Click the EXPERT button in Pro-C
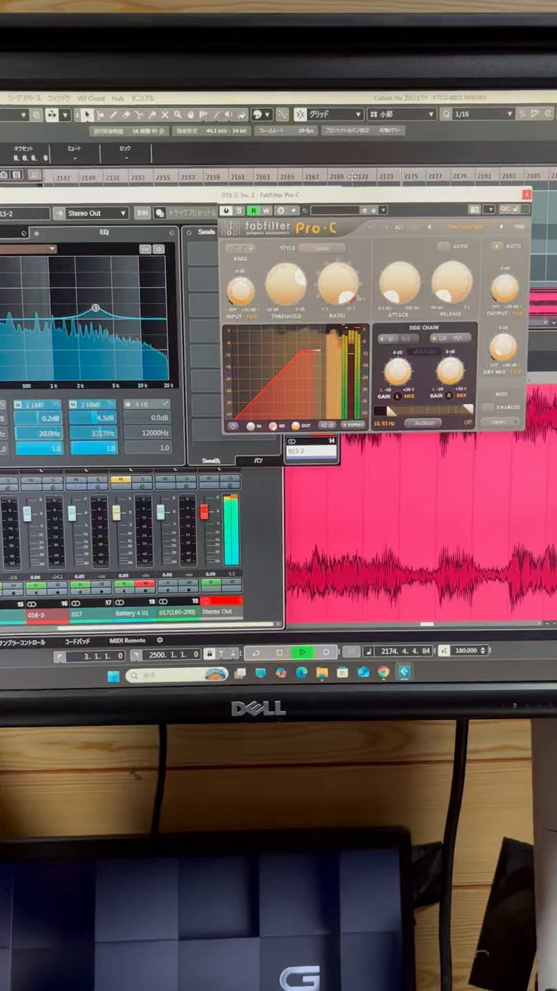This screenshot has height=991, width=557. 352,425
